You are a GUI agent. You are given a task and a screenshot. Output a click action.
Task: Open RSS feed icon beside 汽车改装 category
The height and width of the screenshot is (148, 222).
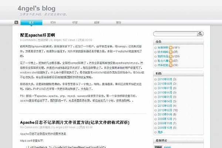[x=170, y=65]
